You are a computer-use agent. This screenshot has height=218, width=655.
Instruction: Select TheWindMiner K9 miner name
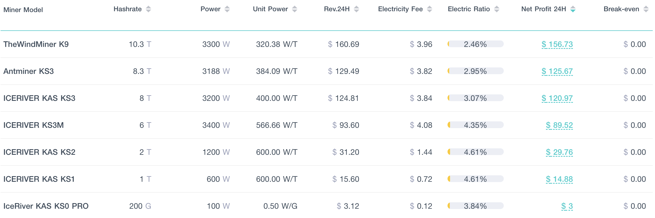(36, 44)
